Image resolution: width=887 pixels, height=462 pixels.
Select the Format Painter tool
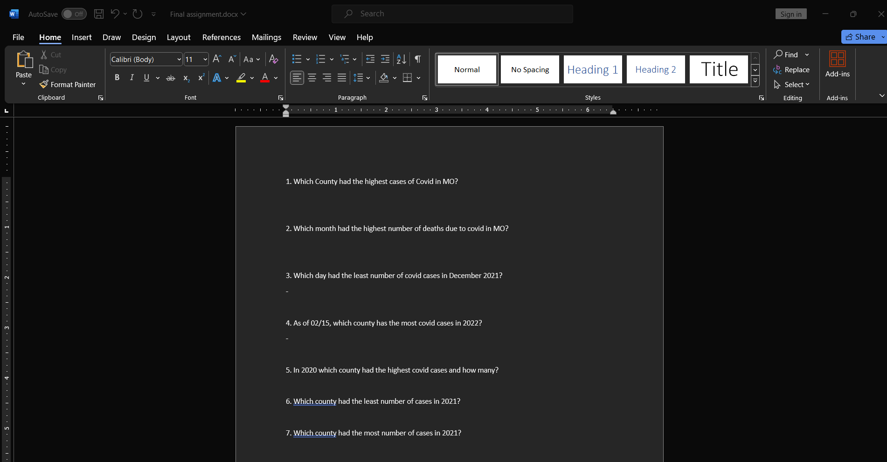point(68,84)
